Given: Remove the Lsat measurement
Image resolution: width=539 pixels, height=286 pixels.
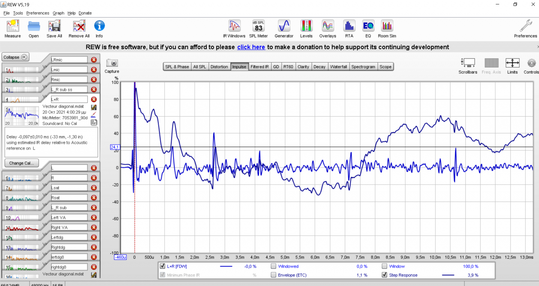Looking at the screenshot, I should coord(94,188).
